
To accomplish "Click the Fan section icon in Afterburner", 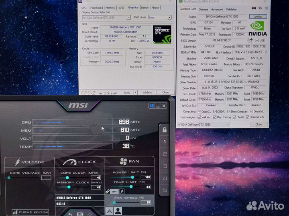I will point(123,162).
